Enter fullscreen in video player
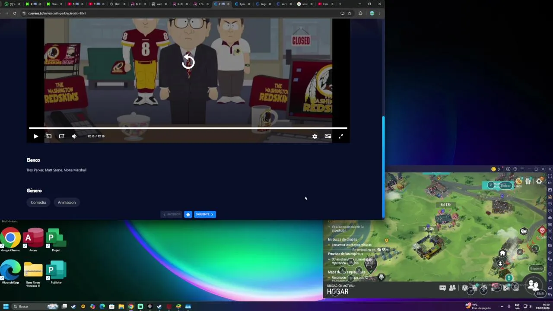Image resolution: width=553 pixels, height=311 pixels. pos(341,136)
